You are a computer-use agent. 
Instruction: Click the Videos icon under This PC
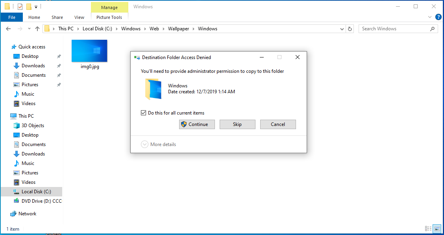pos(17,182)
